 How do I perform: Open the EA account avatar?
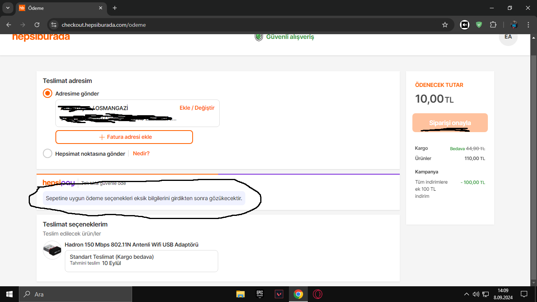click(508, 37)
